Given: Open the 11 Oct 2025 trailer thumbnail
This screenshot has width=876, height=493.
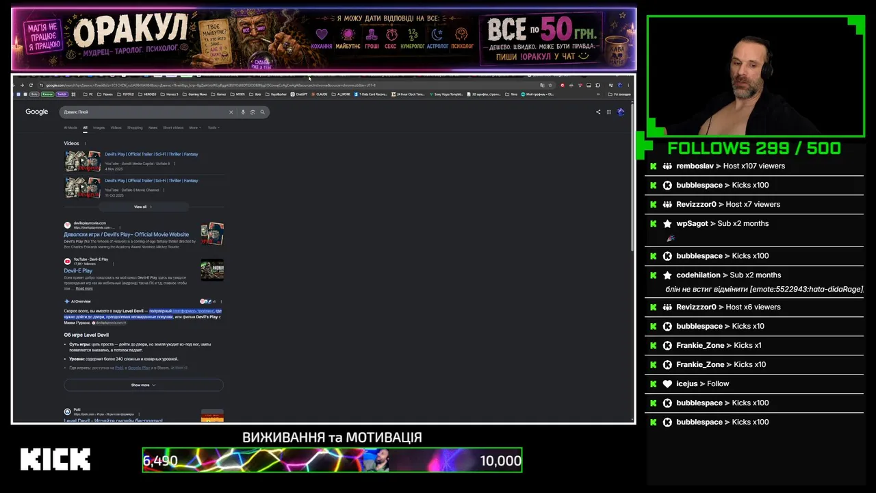Looking at the screenshot, I should click(x=83, y=188).
